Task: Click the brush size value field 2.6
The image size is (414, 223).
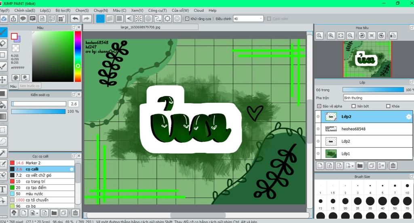Action: 74,104
